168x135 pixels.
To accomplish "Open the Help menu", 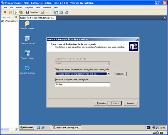I will coord(56,7).
